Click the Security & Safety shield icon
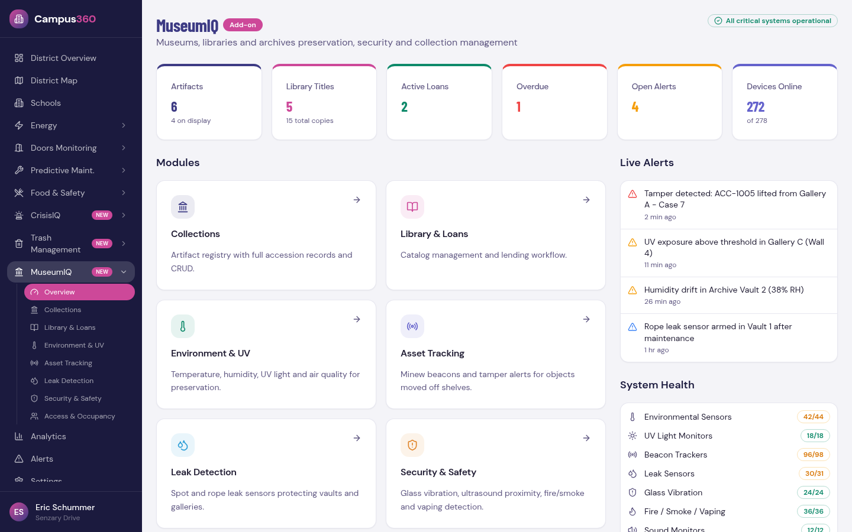This screenshot has width=852, height=532. pos(412,445)
